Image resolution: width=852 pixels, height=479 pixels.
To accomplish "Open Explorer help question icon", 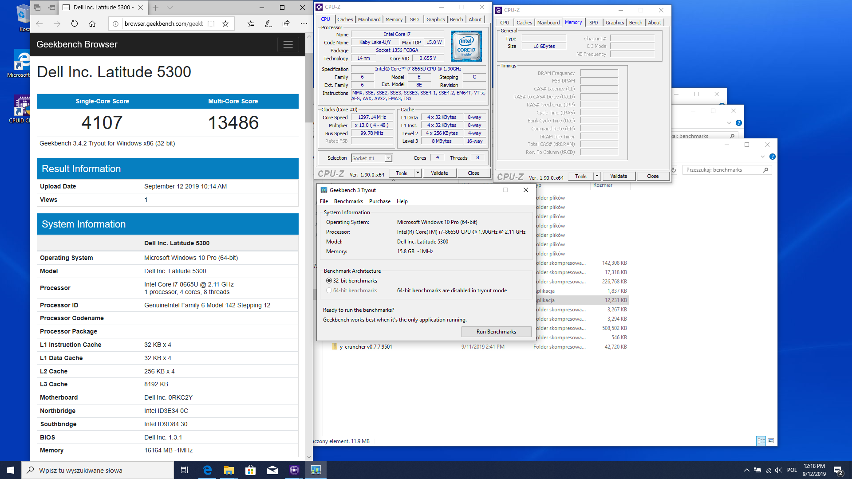I will click(773, 157).
